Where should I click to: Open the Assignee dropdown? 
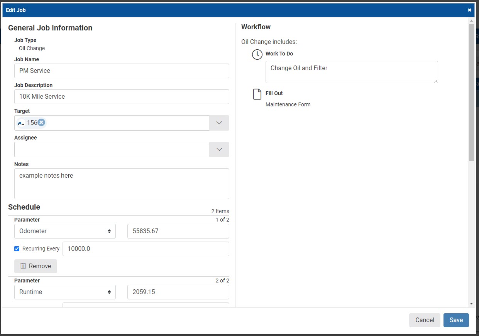(x=219, y=149)
